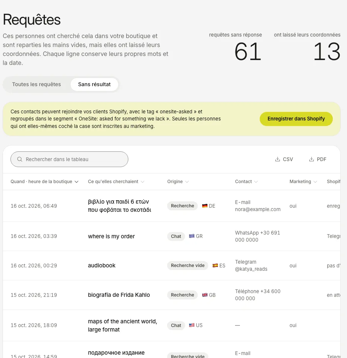Click the magnifier icon in table search

click(x=20, y=159)
